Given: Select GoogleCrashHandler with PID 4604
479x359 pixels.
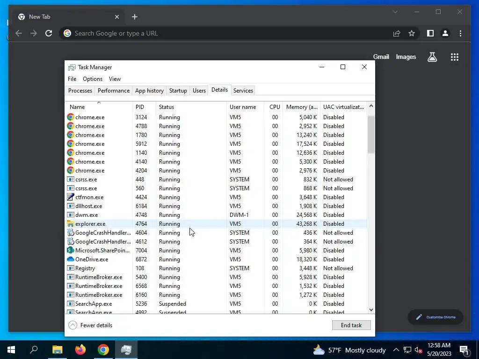Looking at the screenshot, I should click(x=216, y=233).
